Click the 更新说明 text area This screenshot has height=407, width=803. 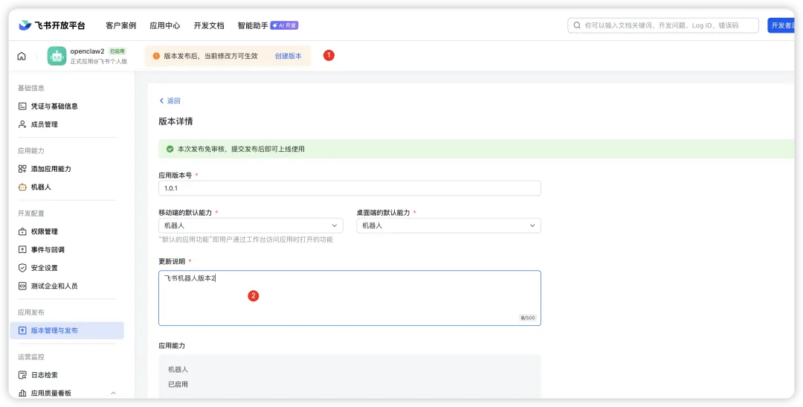click(x=349, y=298)
